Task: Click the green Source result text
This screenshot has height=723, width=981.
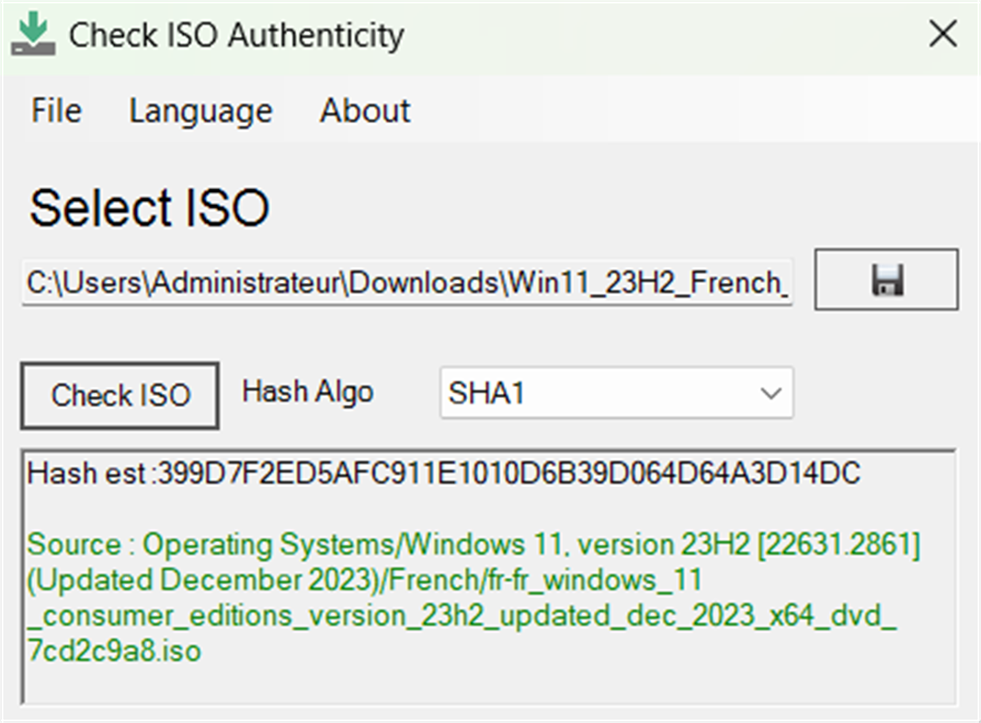Action: click(x=473, y=597)
